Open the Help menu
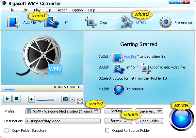The image size is (196, 138). click(x=91, y=10)
